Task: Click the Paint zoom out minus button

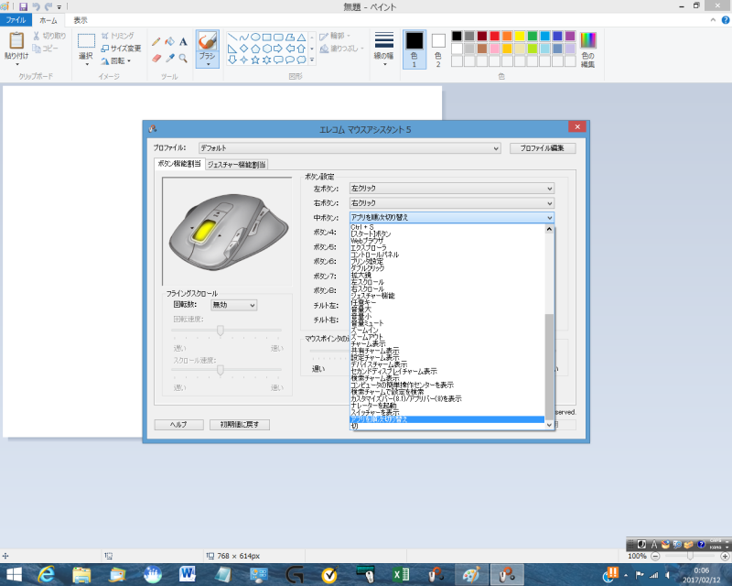Action: [655, 556]
